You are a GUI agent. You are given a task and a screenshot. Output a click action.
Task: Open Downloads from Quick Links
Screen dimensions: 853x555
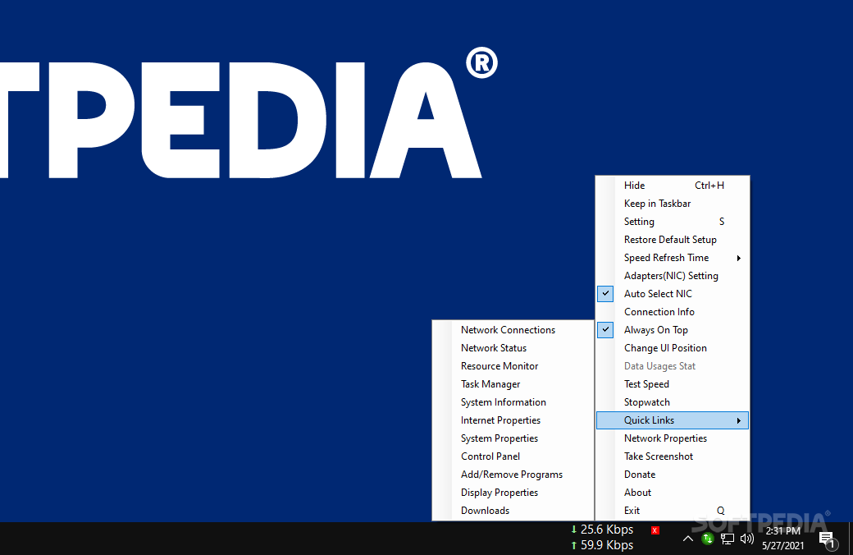click(x=513, y=511)
